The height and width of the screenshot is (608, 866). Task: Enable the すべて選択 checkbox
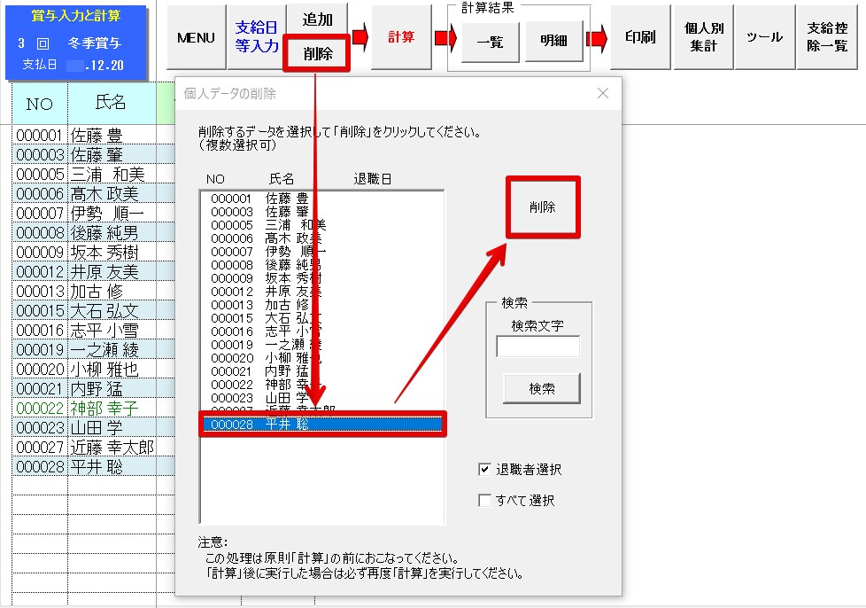pos(484,501)
